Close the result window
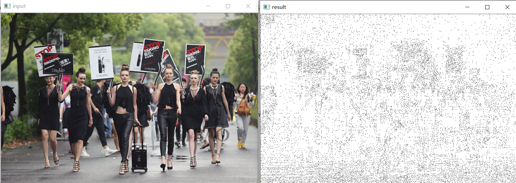 (x=507, y=7)
